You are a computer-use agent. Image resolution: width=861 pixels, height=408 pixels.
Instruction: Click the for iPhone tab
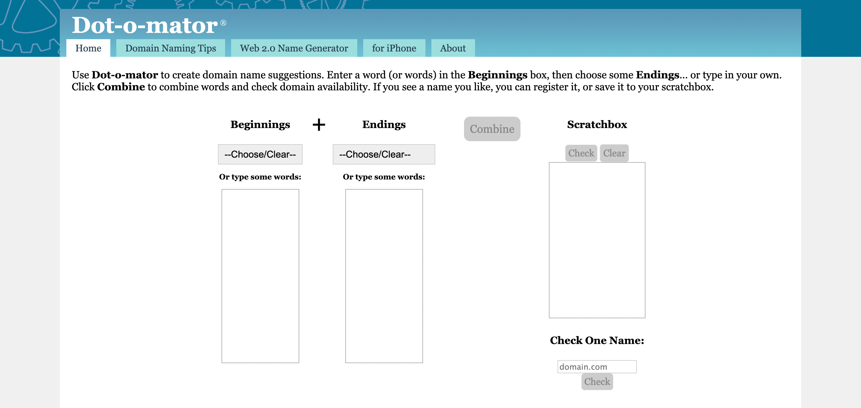[x=394, y=49]
